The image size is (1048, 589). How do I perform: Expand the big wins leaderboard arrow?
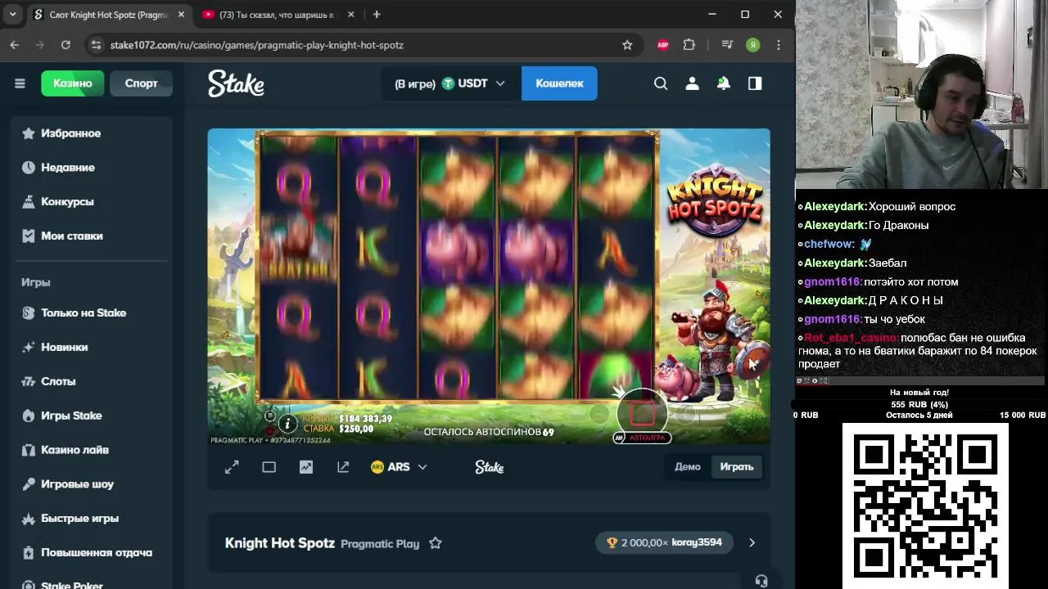click(752, 542)
